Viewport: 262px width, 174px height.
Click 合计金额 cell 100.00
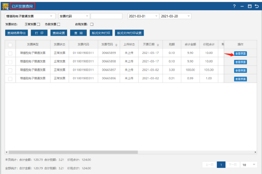coord(190,70)
